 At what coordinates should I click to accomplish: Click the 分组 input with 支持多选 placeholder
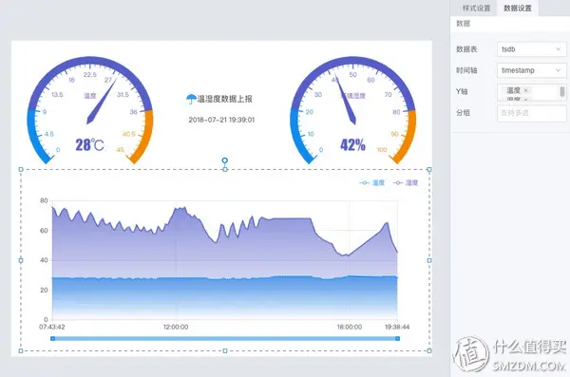click(531, 113)
